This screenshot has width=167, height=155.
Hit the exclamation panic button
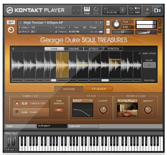click(122, 10)
